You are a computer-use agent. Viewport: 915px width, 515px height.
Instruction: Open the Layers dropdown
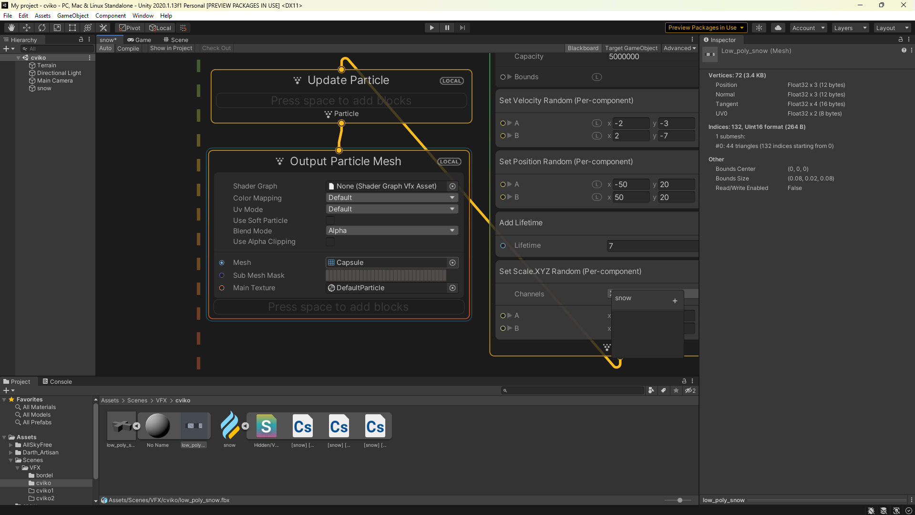tap(850, 28)
